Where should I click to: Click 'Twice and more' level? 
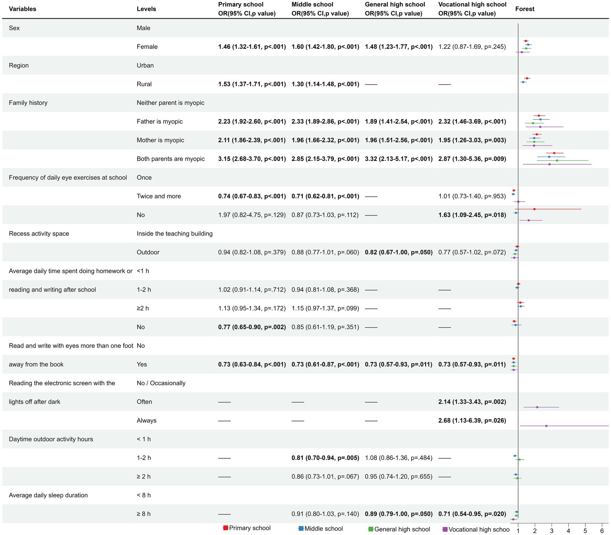point(159,196)
